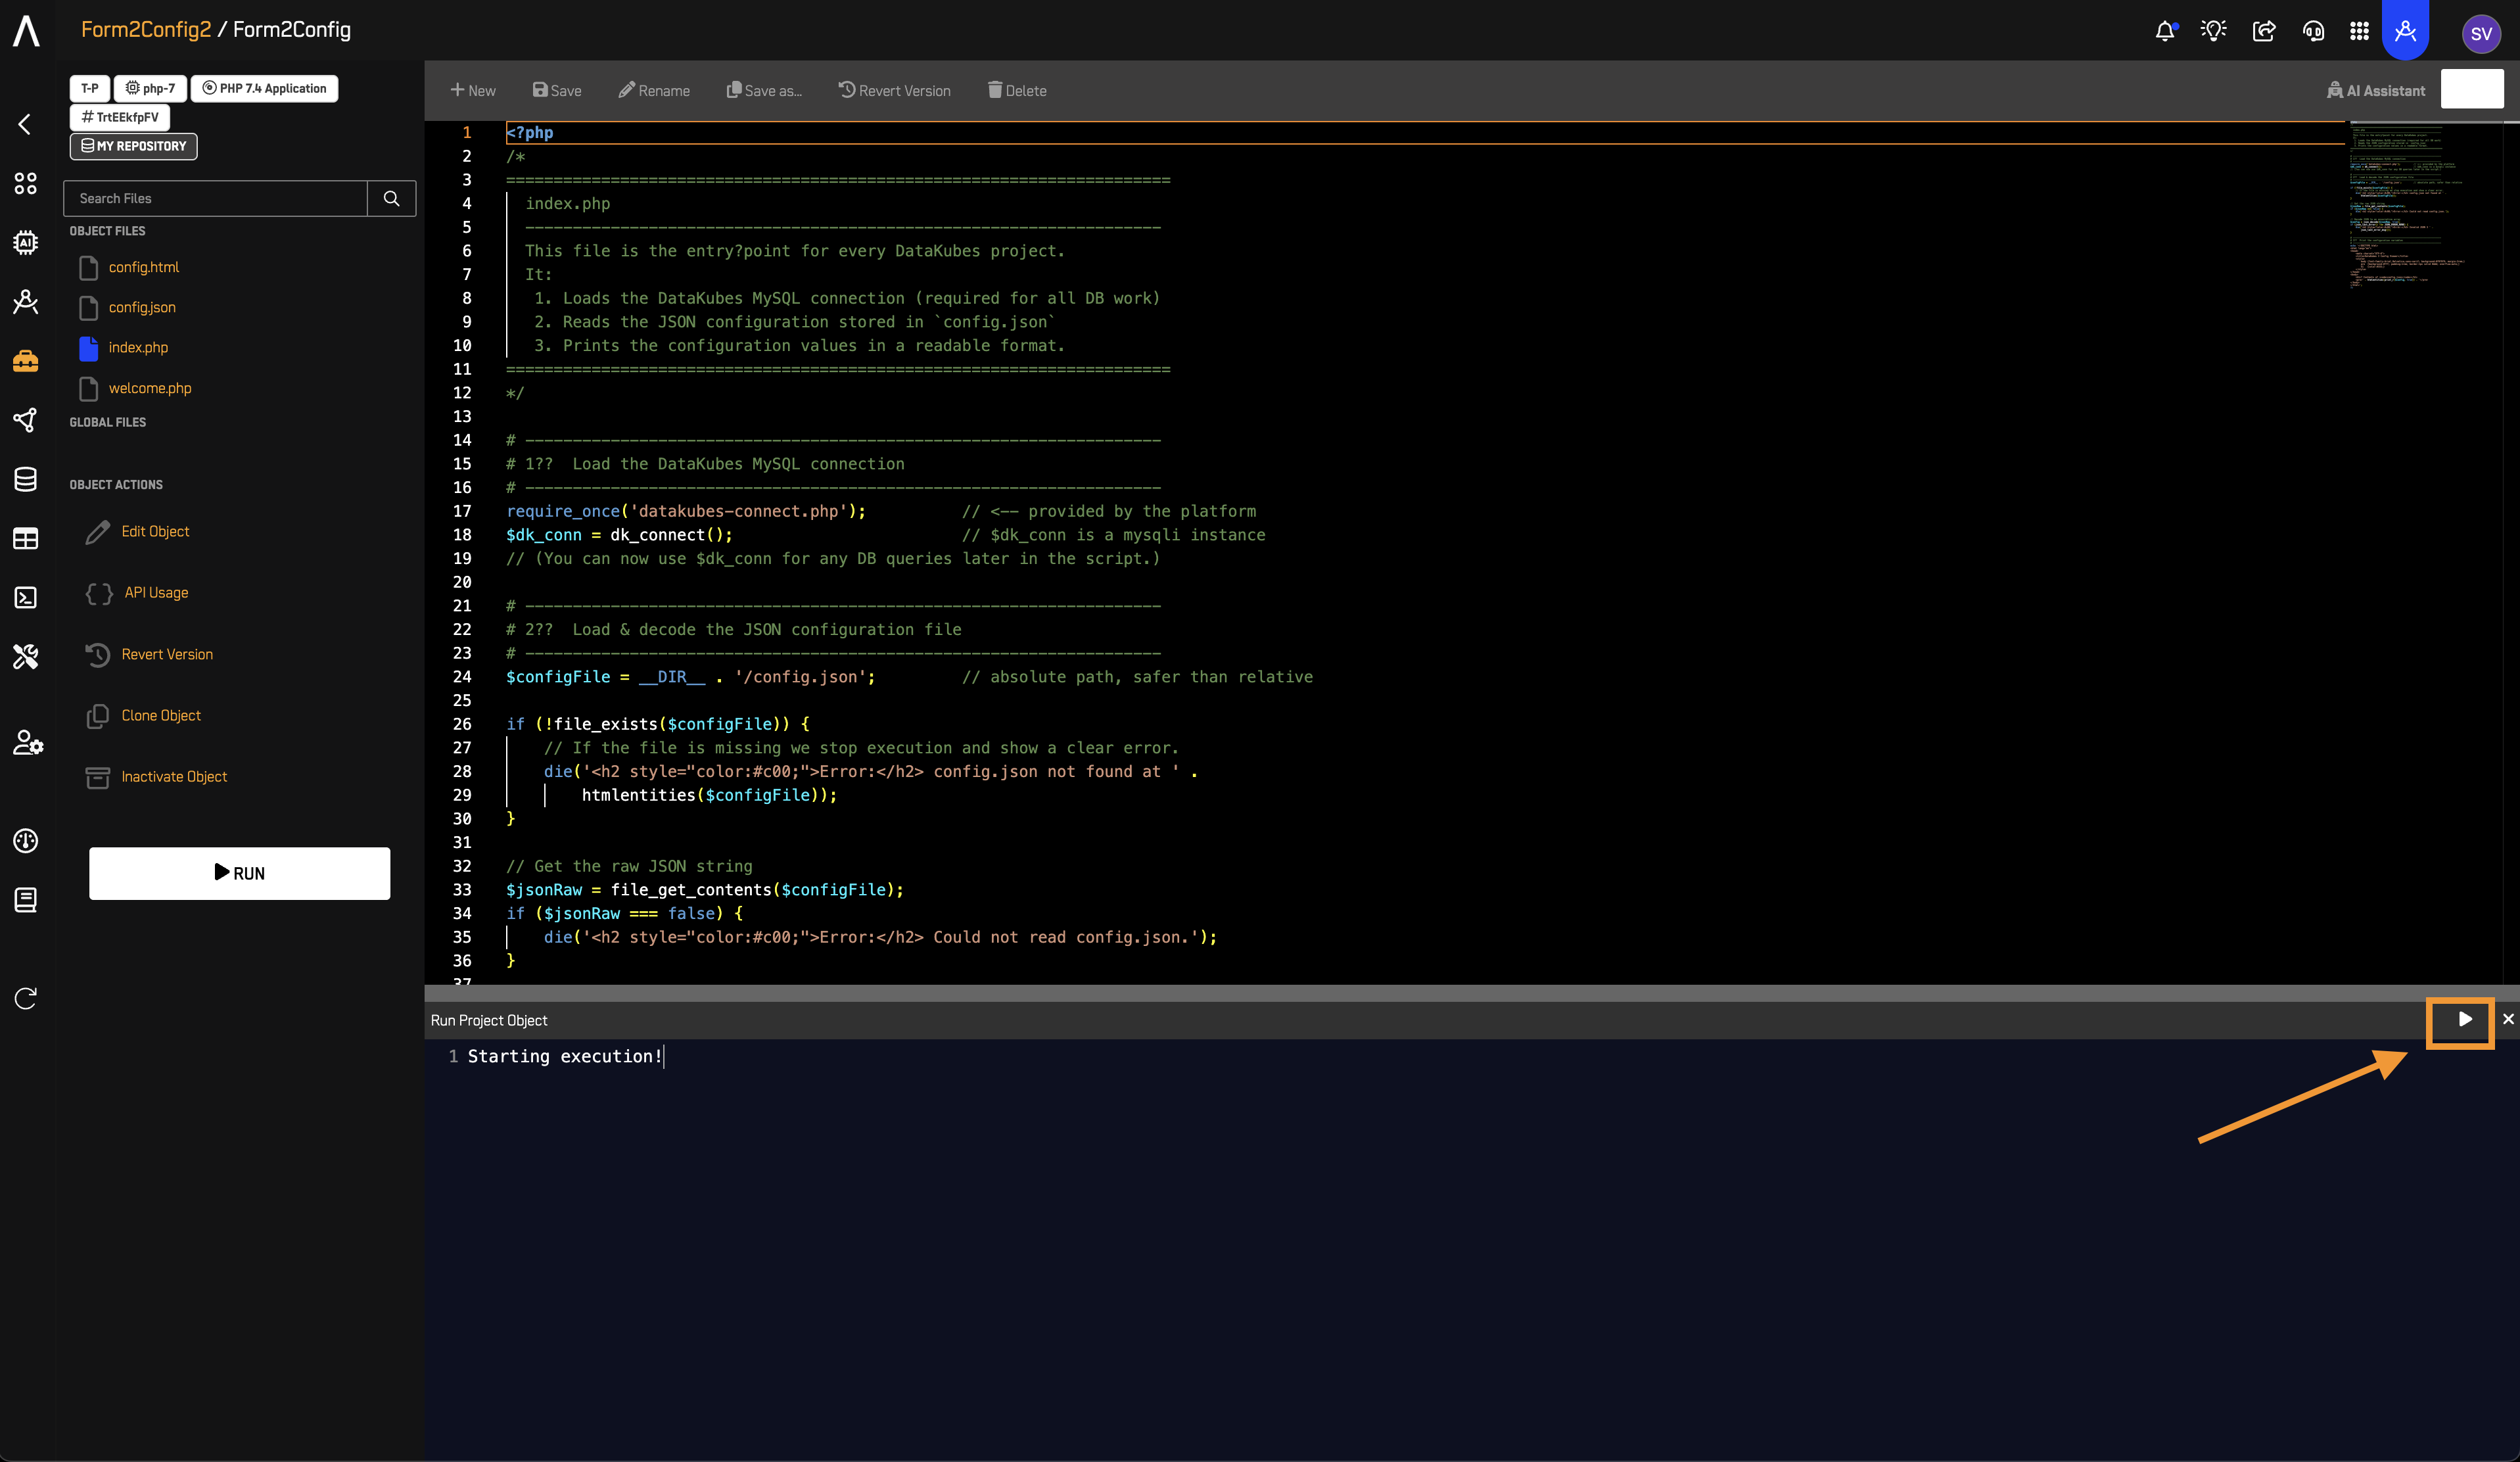Click the T-P tag badge

point(90,88)
